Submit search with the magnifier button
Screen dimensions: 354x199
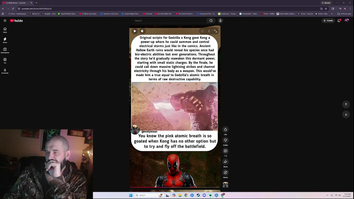coord(211,20)
